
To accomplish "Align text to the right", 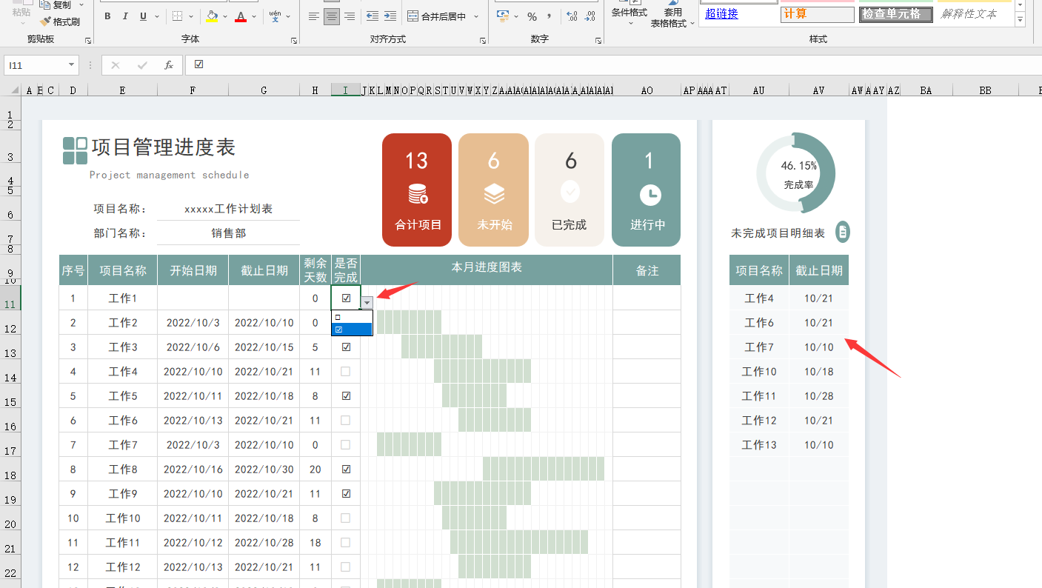I will (x=350, y=16).
